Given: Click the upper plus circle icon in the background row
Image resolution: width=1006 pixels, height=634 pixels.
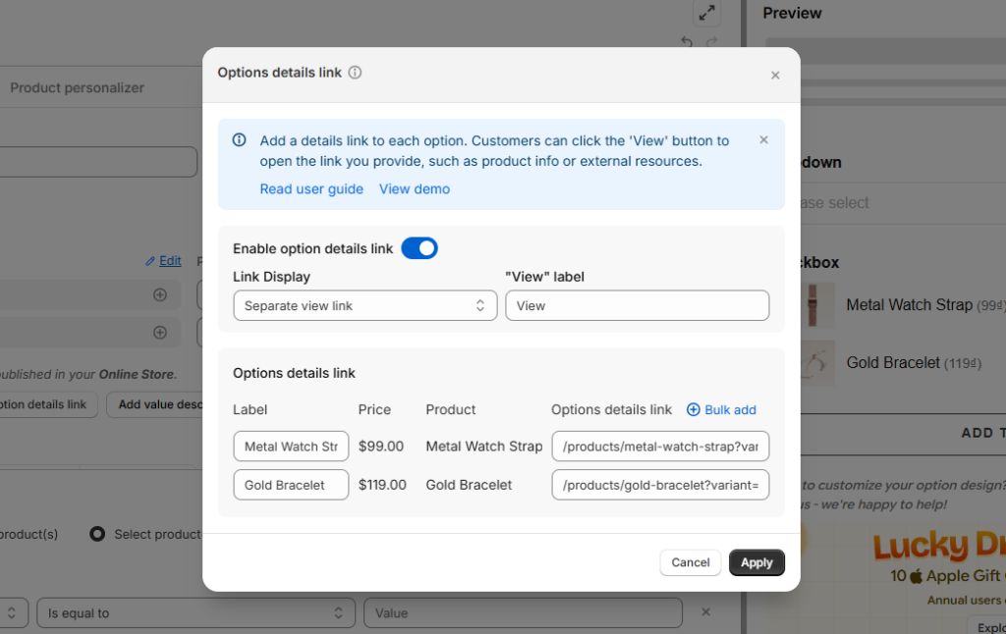Looking at the screenshot, I should (x=160, y=294).
